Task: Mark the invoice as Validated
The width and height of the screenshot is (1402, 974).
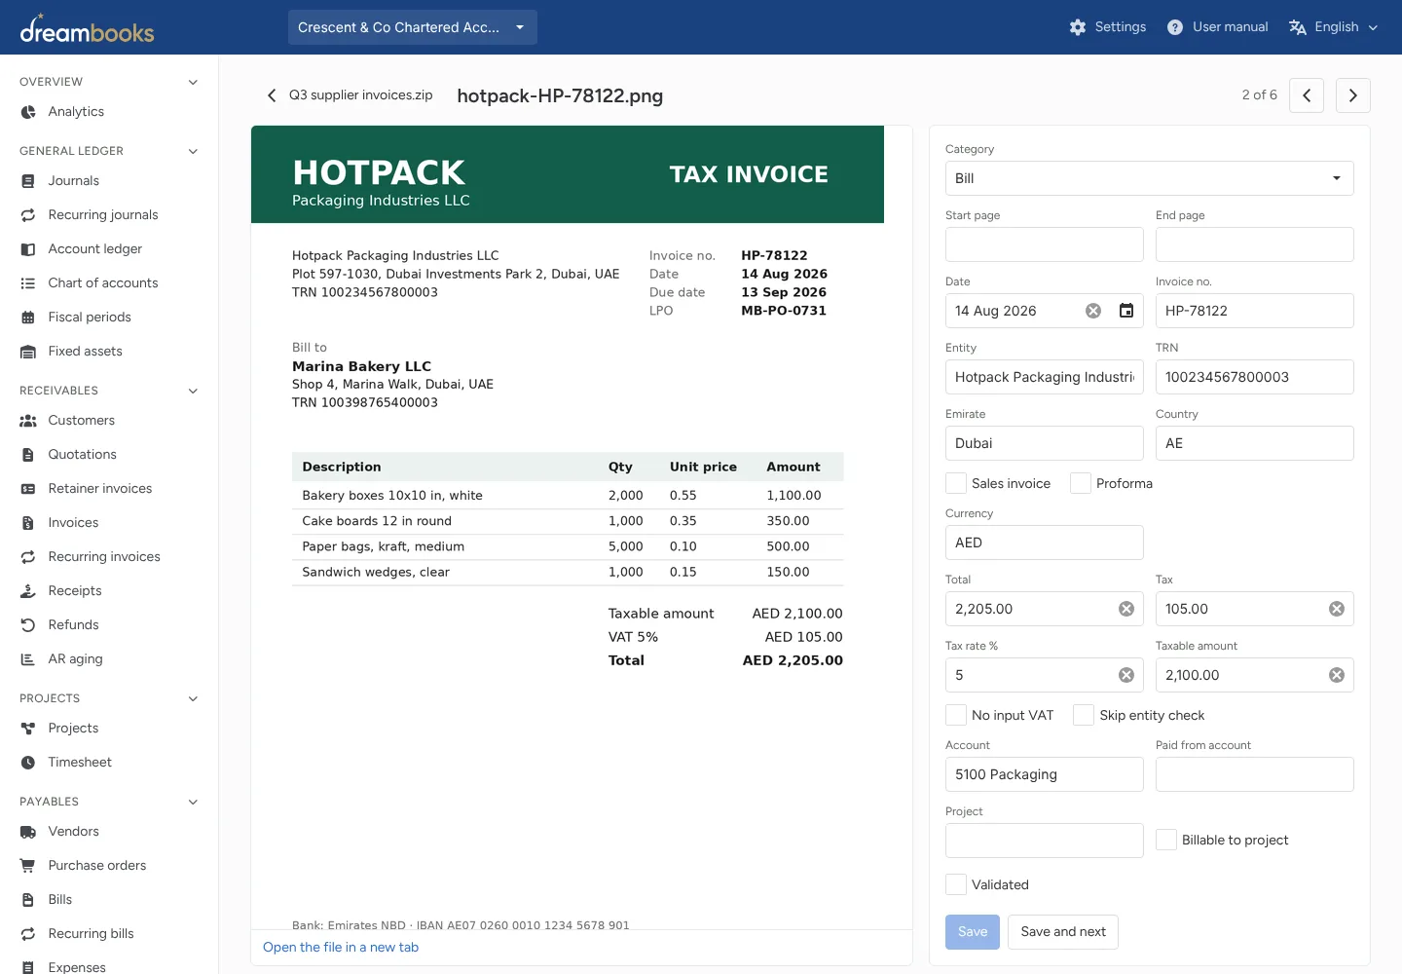Action: coord(956,884)
